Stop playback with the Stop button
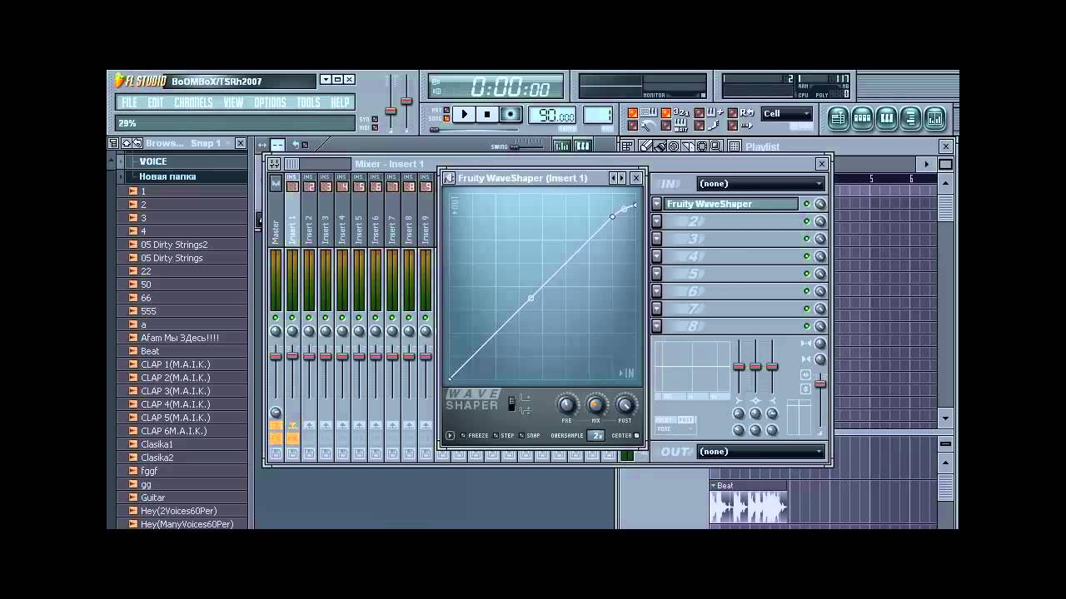 (x=487, y=115)
